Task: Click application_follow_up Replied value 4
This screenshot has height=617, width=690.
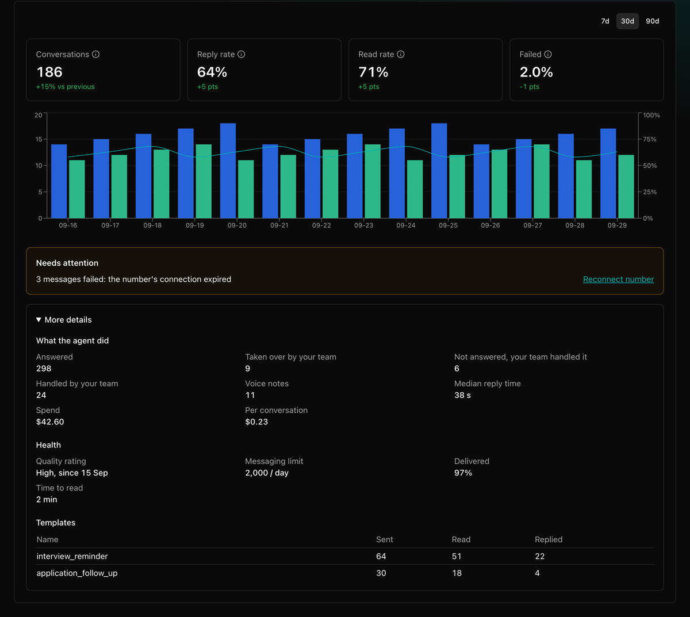Action: [x=537, y=573]
